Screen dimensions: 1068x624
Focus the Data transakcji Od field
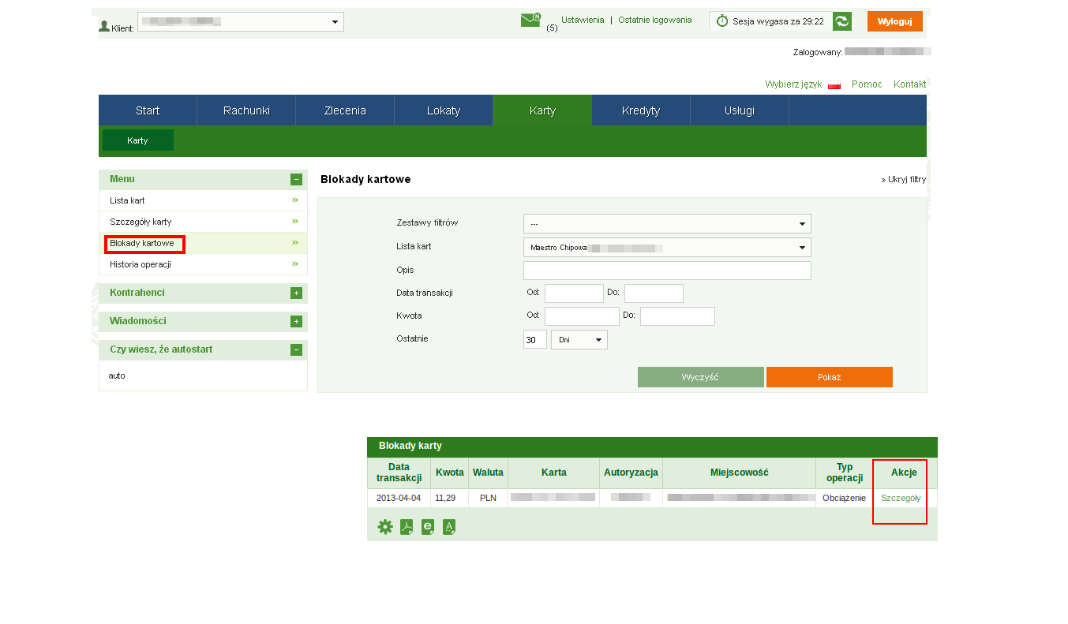pyautogui.click(x=574, y=293)
